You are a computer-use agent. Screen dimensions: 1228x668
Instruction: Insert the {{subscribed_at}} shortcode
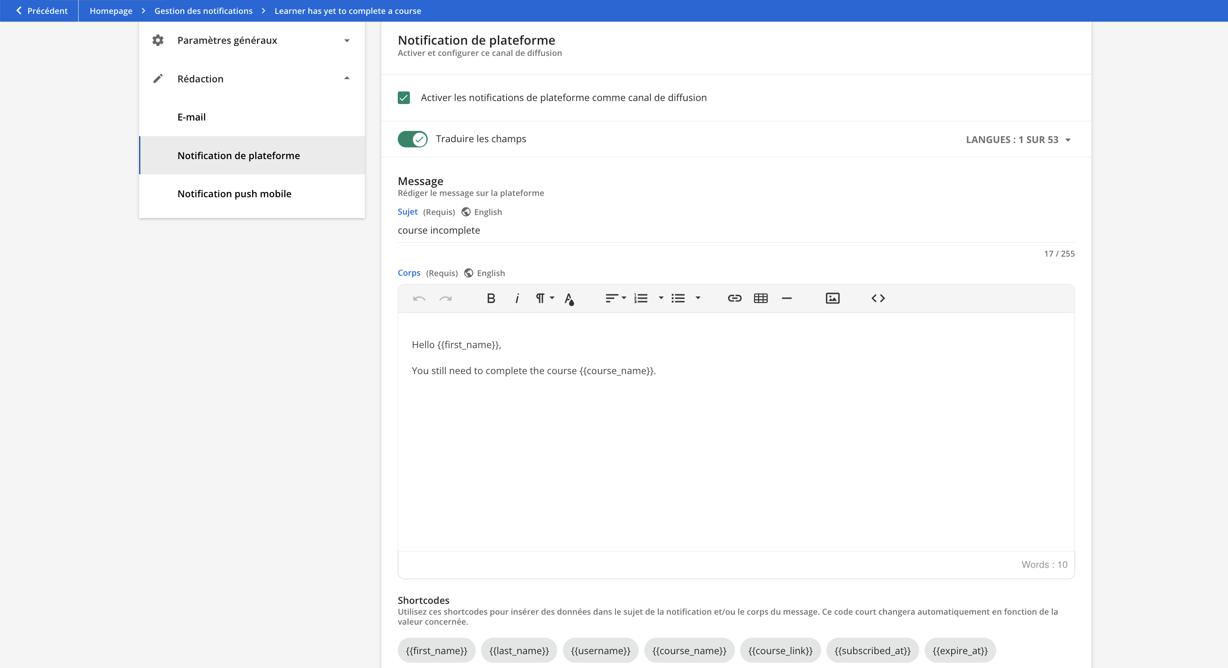pos(872,650)
